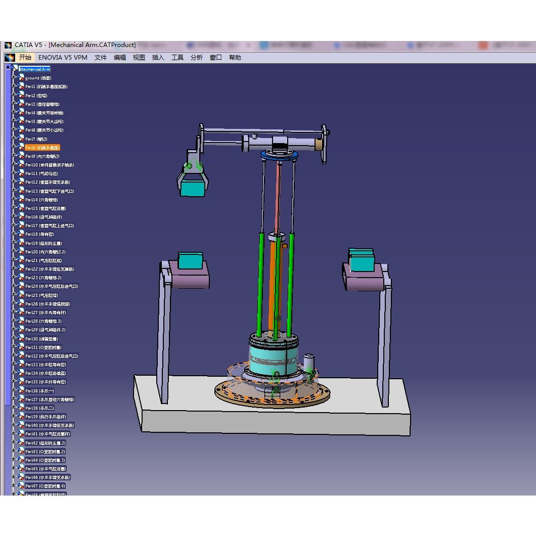This screenshot has height=536, width=536.
Task: Open the ENOVIA V5 VPM menu
Action: (63, 58)
